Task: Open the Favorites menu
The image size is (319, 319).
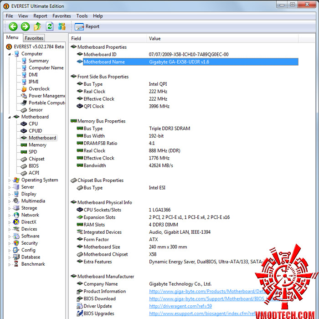Action: 62,16
